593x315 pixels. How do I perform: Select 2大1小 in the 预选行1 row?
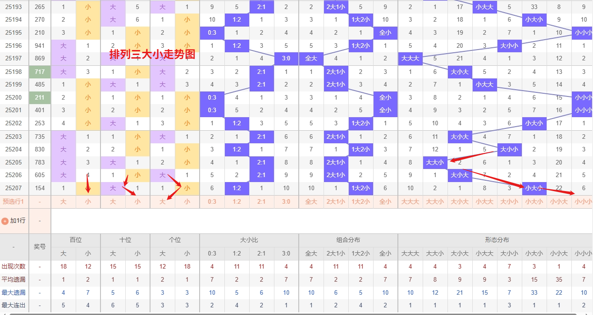[x=336, y=202]
